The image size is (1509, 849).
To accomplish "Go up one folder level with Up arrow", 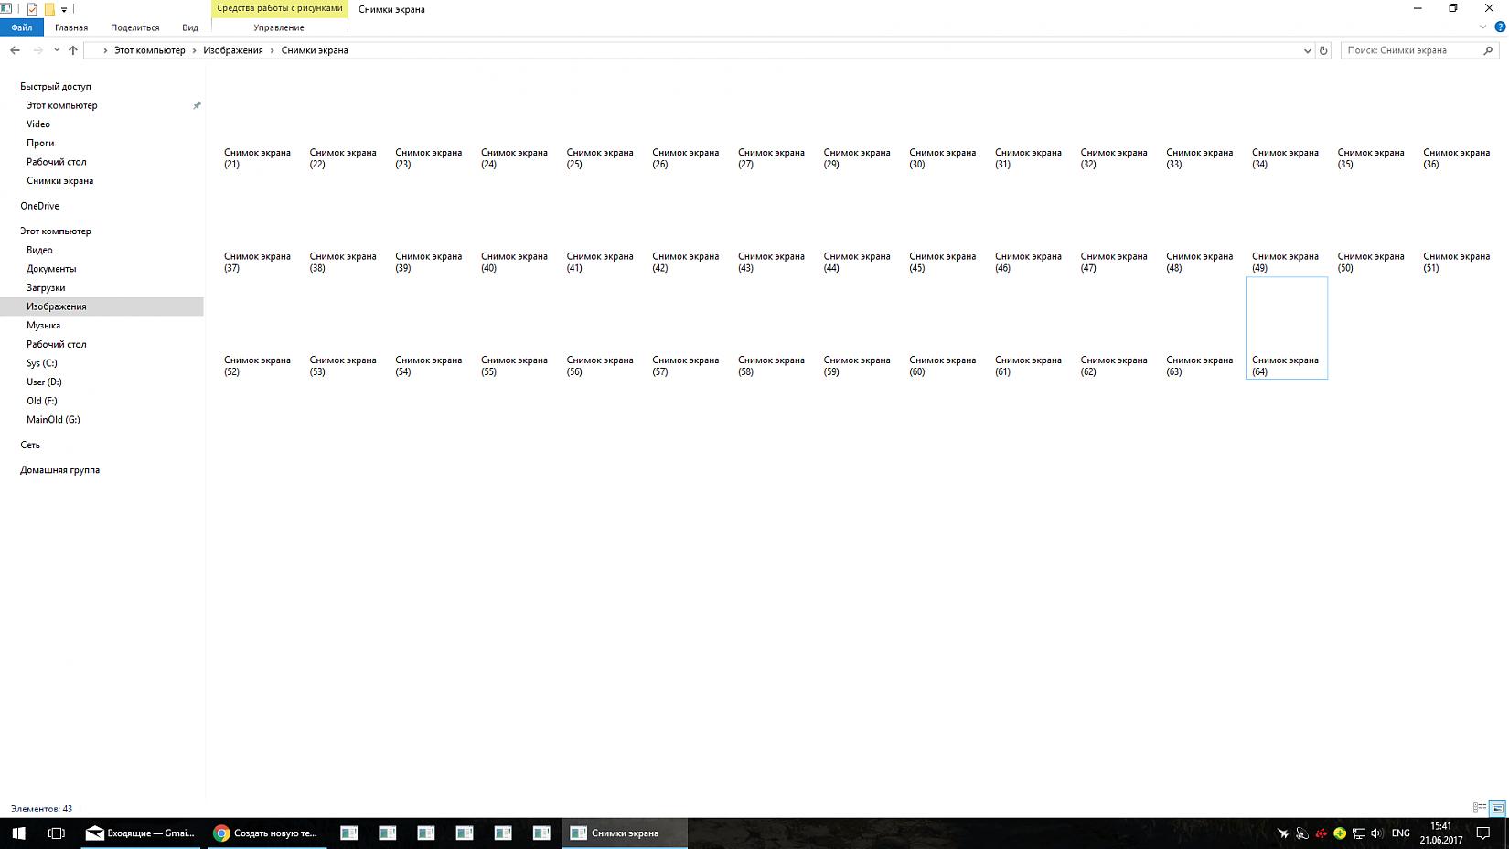I will point(73,50).
